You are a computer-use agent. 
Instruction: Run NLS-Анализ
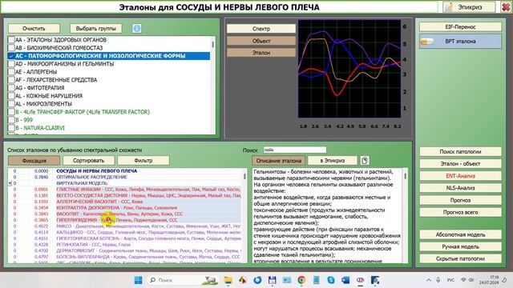(x=460, y=188)
